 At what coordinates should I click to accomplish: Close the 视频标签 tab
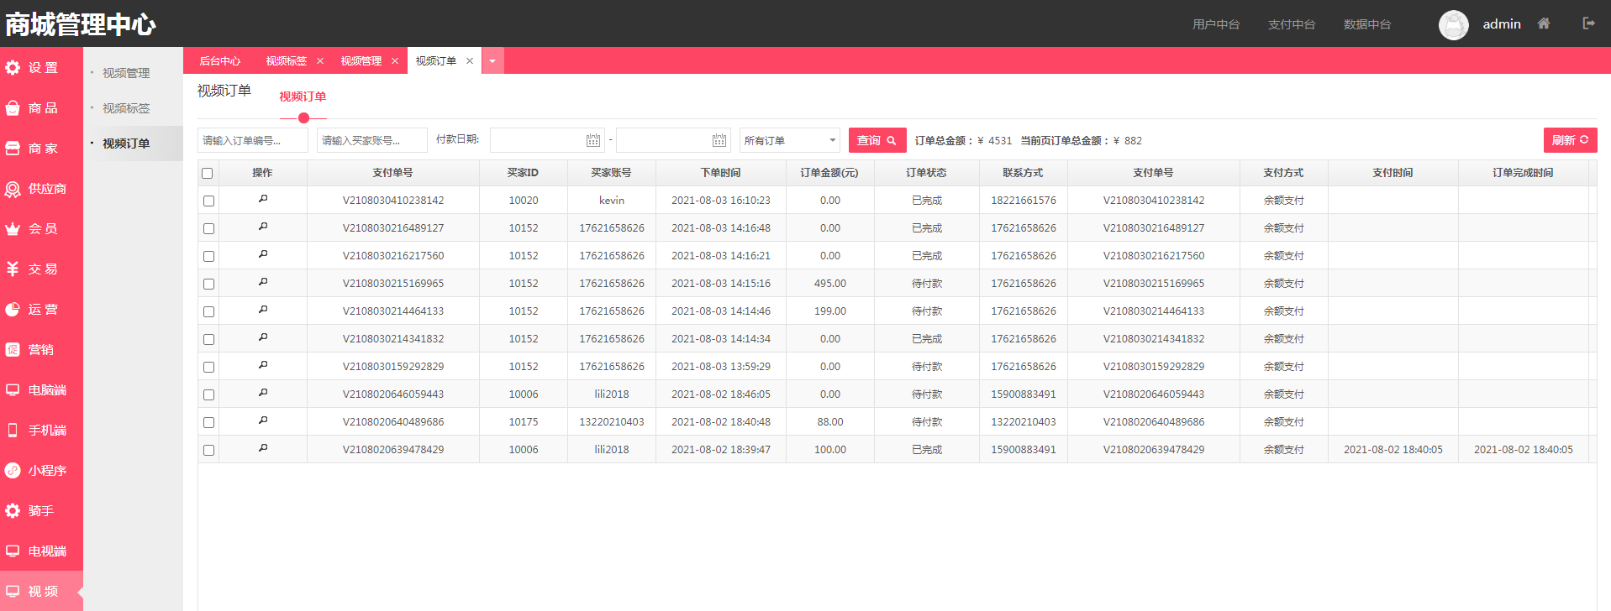(320, 60)
